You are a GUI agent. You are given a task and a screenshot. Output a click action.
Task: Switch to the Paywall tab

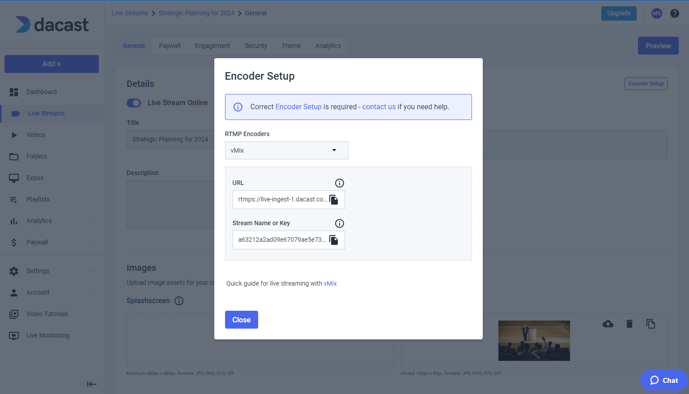170,46
